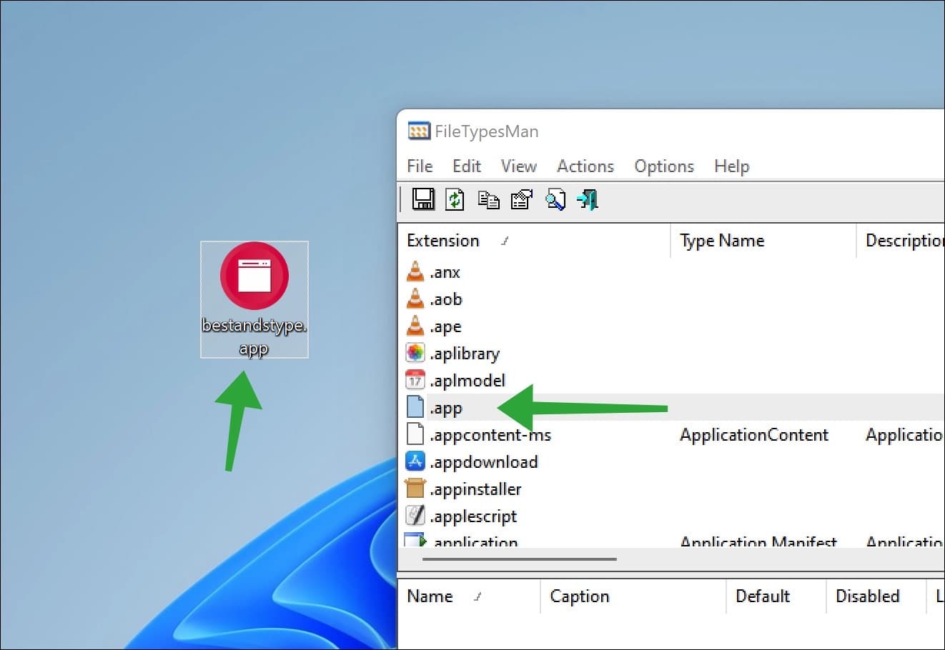Click the VLC cone icon beside .anx
Viewport: 945px width, 650px height.
pos(416,271)
